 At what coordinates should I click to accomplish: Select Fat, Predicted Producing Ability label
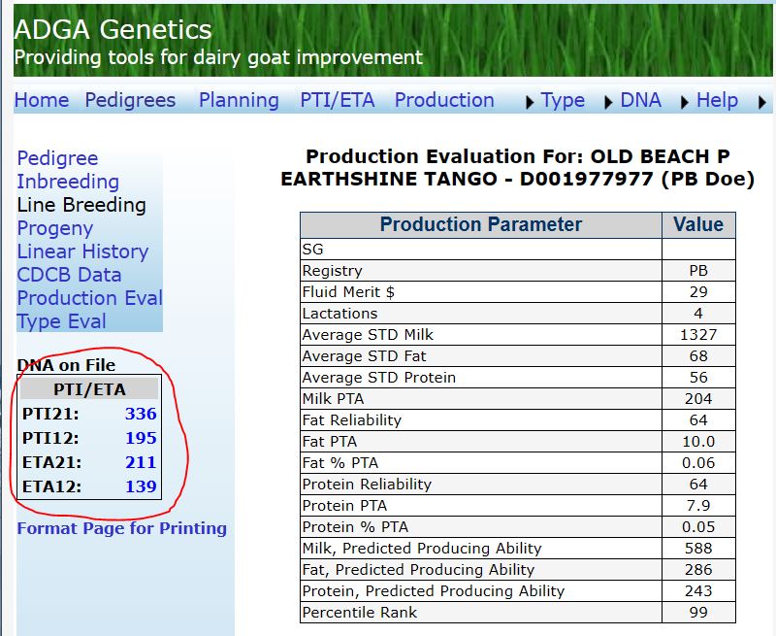pyautogui.click(x=418, y=570)
